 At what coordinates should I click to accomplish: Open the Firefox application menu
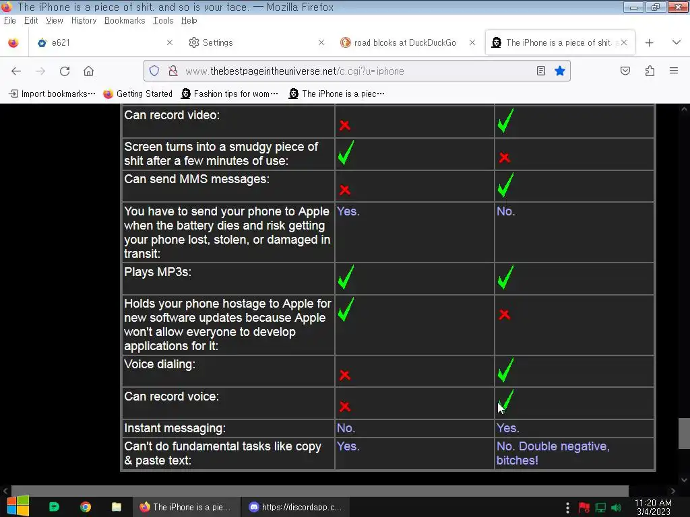[x=674, y=71]
